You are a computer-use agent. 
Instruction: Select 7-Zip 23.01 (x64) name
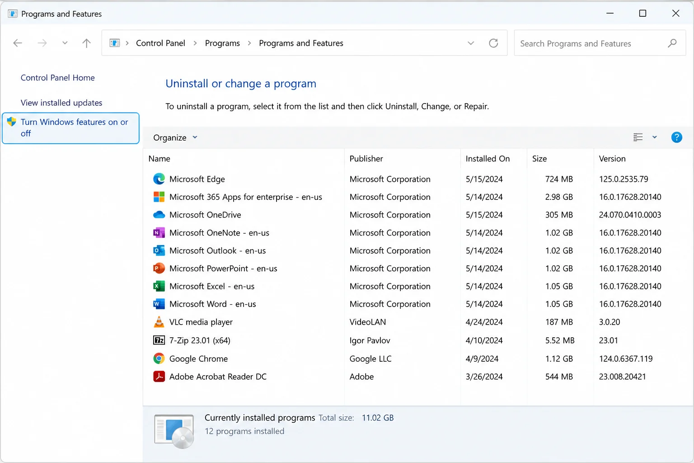(x=200, y=340)
